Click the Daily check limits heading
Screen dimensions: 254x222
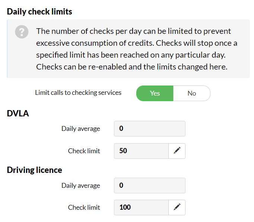tap(39, 12)
